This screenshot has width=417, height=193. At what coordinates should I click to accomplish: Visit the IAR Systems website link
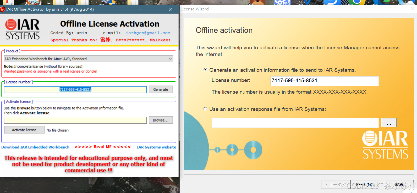click(x=156, y=147)
